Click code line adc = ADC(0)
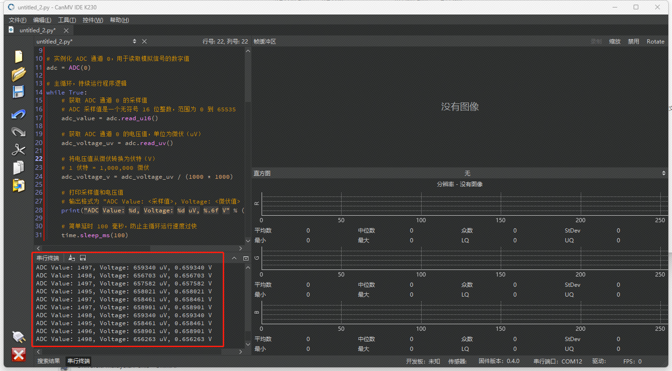 [x=68, y=67]
